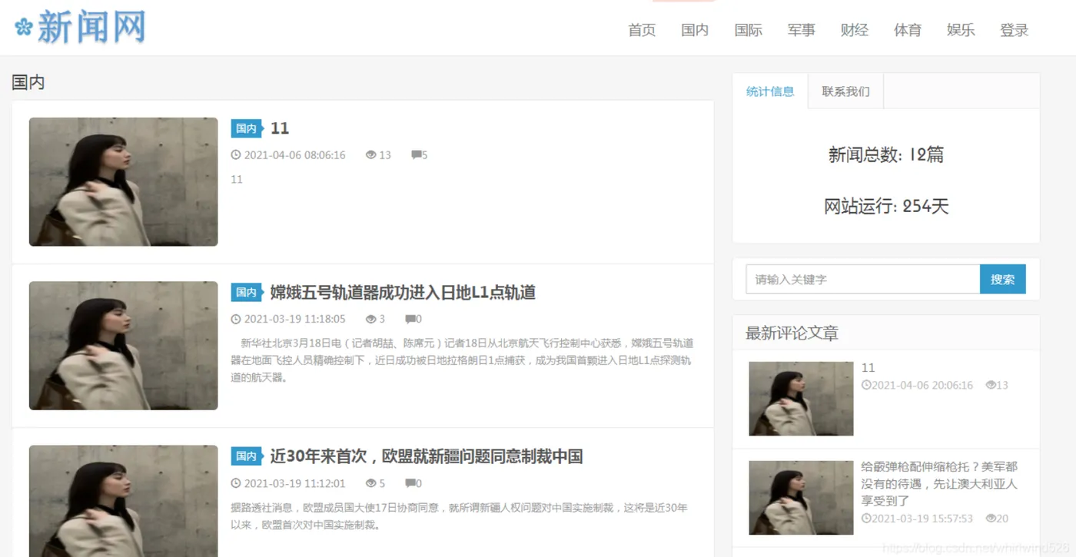This screenshot has width=1076, height=557.
Task: Click the 新华社北京3月18日电 article summary
Action: tap(462, 360)
